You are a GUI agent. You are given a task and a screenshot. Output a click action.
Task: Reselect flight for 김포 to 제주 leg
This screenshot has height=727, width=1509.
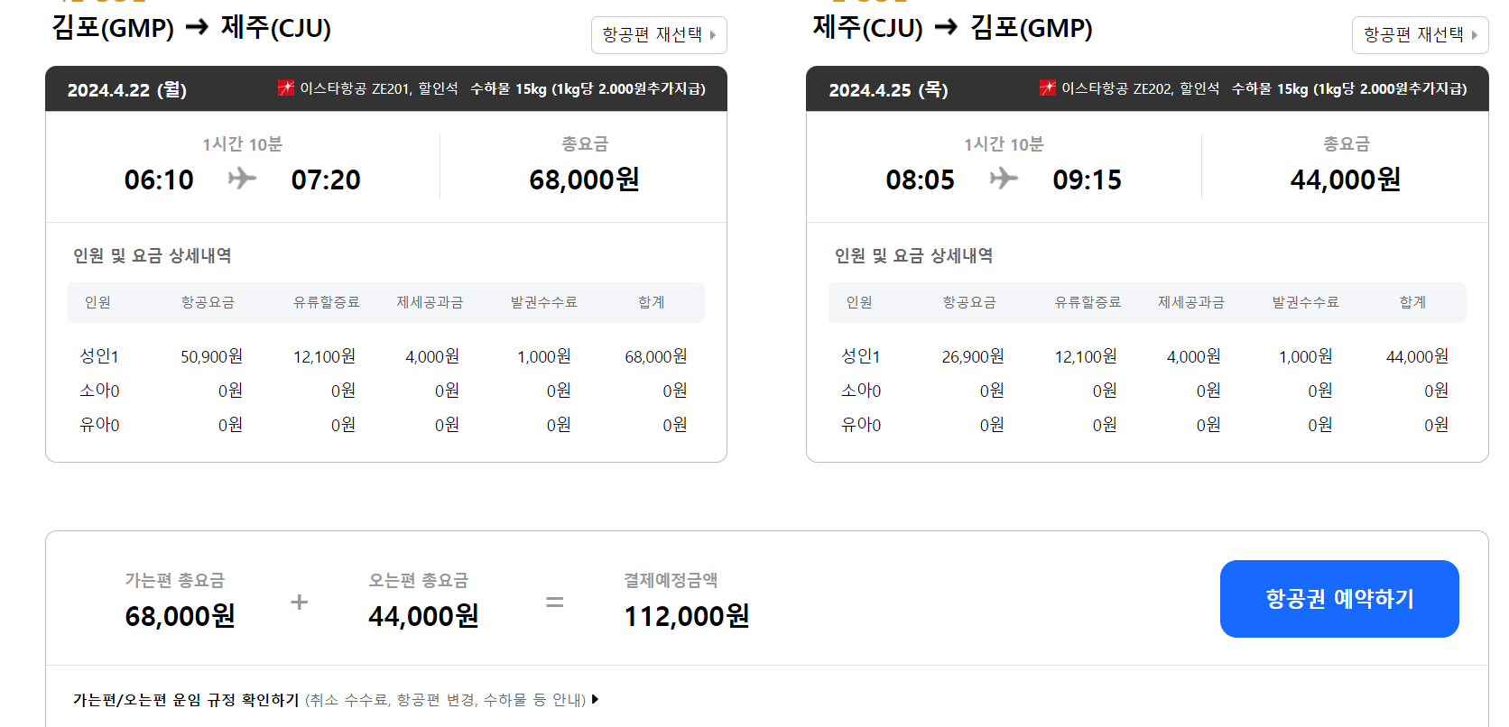click(x=659, y=35)
